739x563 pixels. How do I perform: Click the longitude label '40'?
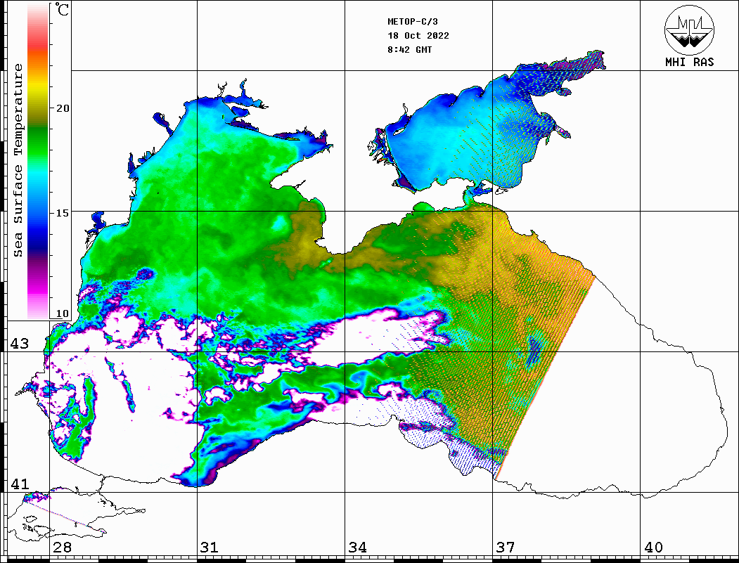[653, 548]
